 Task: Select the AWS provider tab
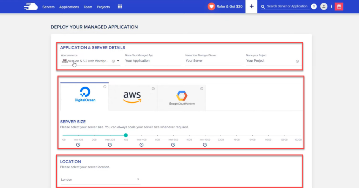coord(133,98)
